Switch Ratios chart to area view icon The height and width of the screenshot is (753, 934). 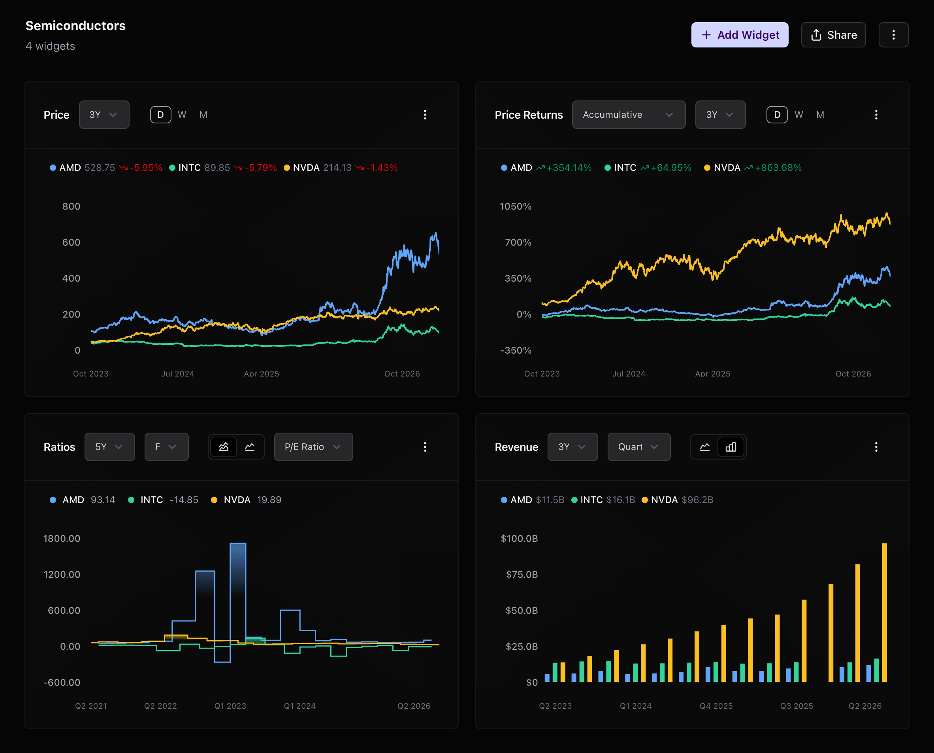click(x=224, y=447)
